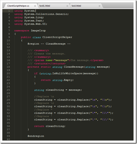Click the '#endregion' directive
This screenshot has width=137, height=144.
[36, 136]
